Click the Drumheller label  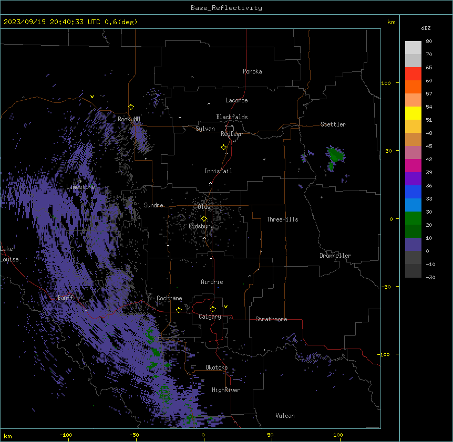335,256
